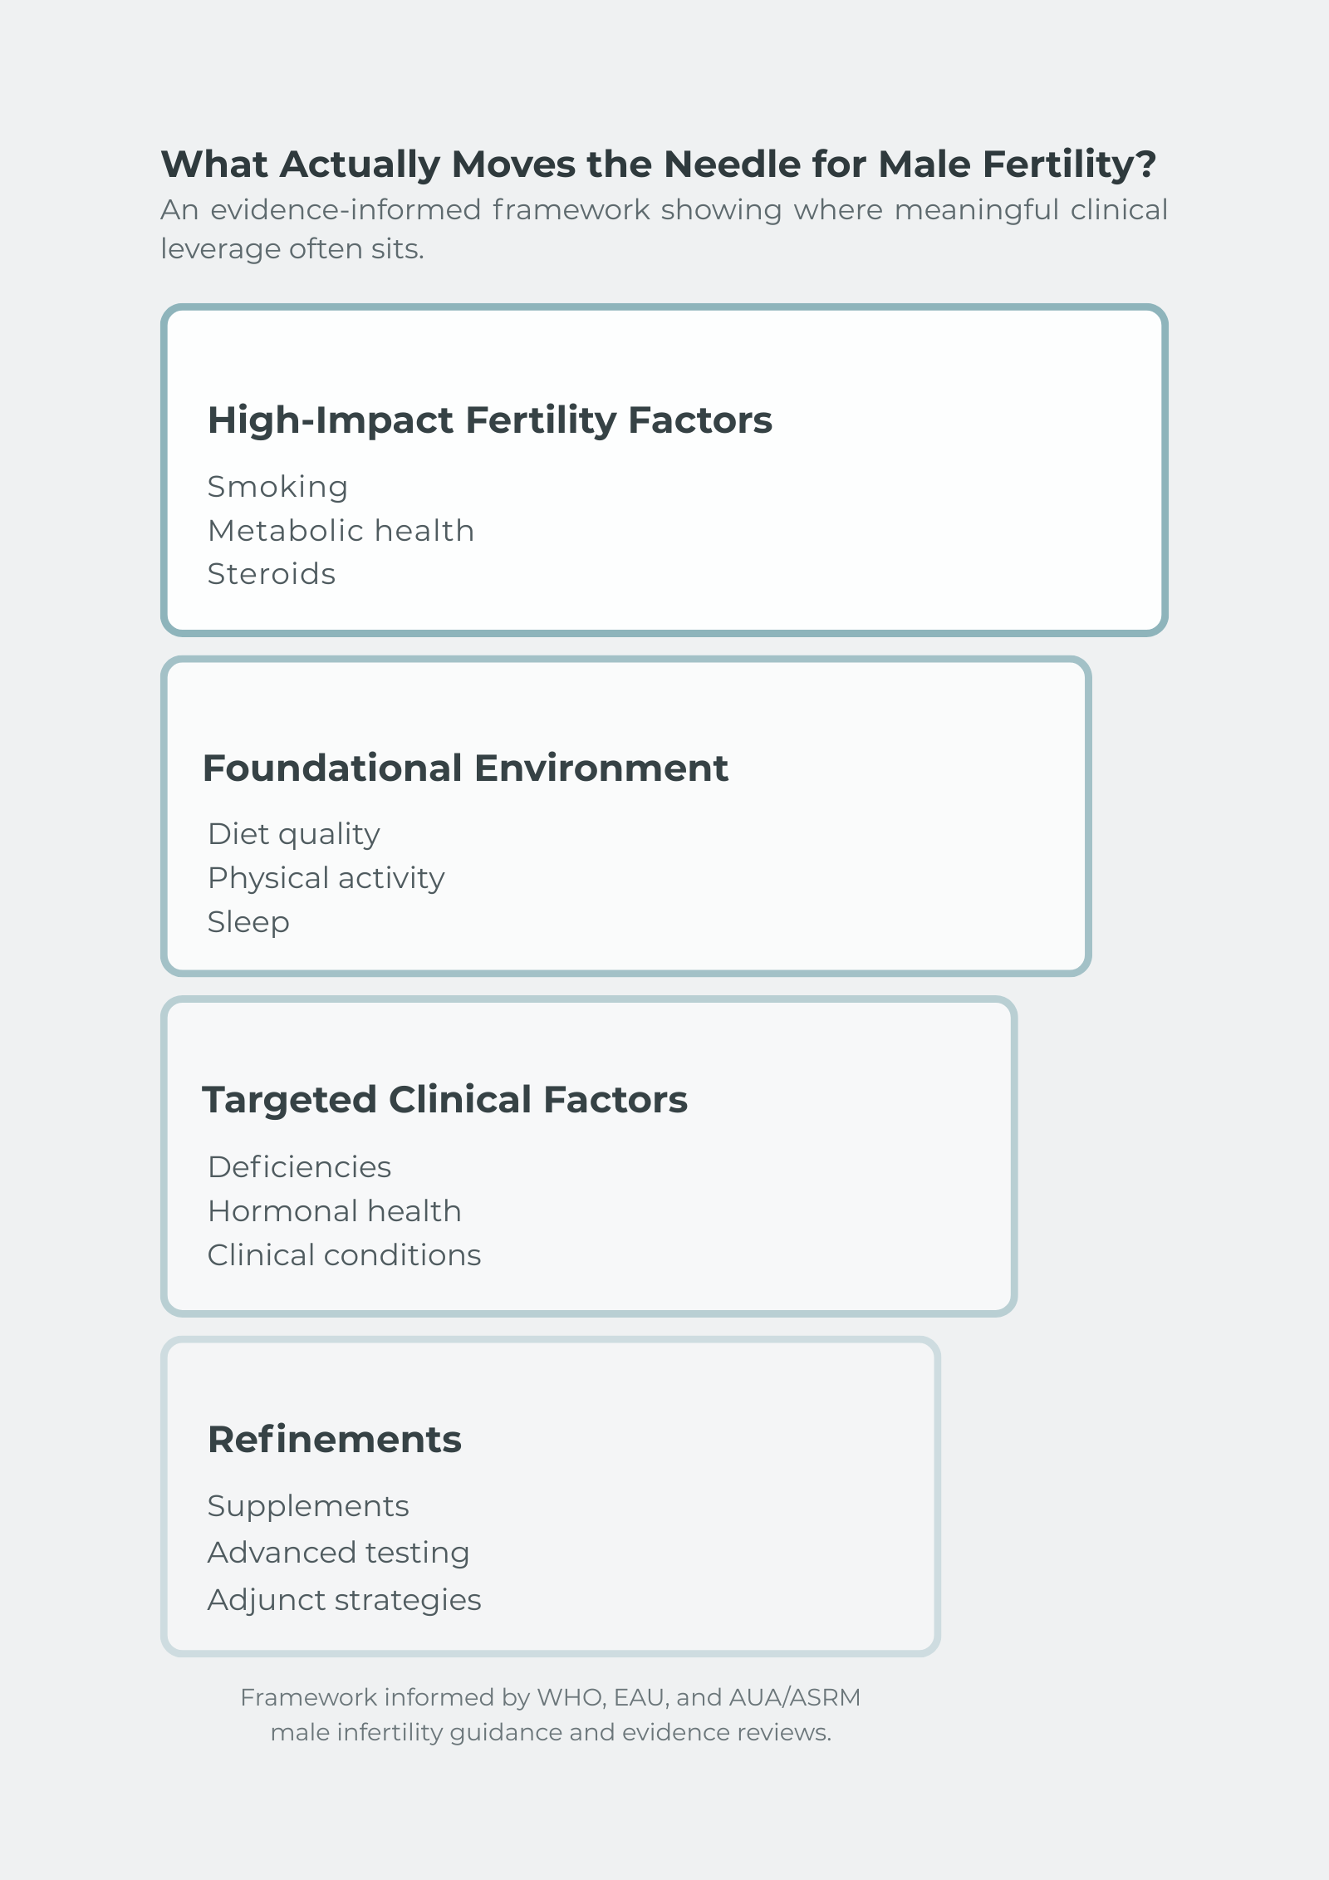Screen dimensions: 1329x1880
Task: Select the Foundational Environment heading
Action: (465, 768)
